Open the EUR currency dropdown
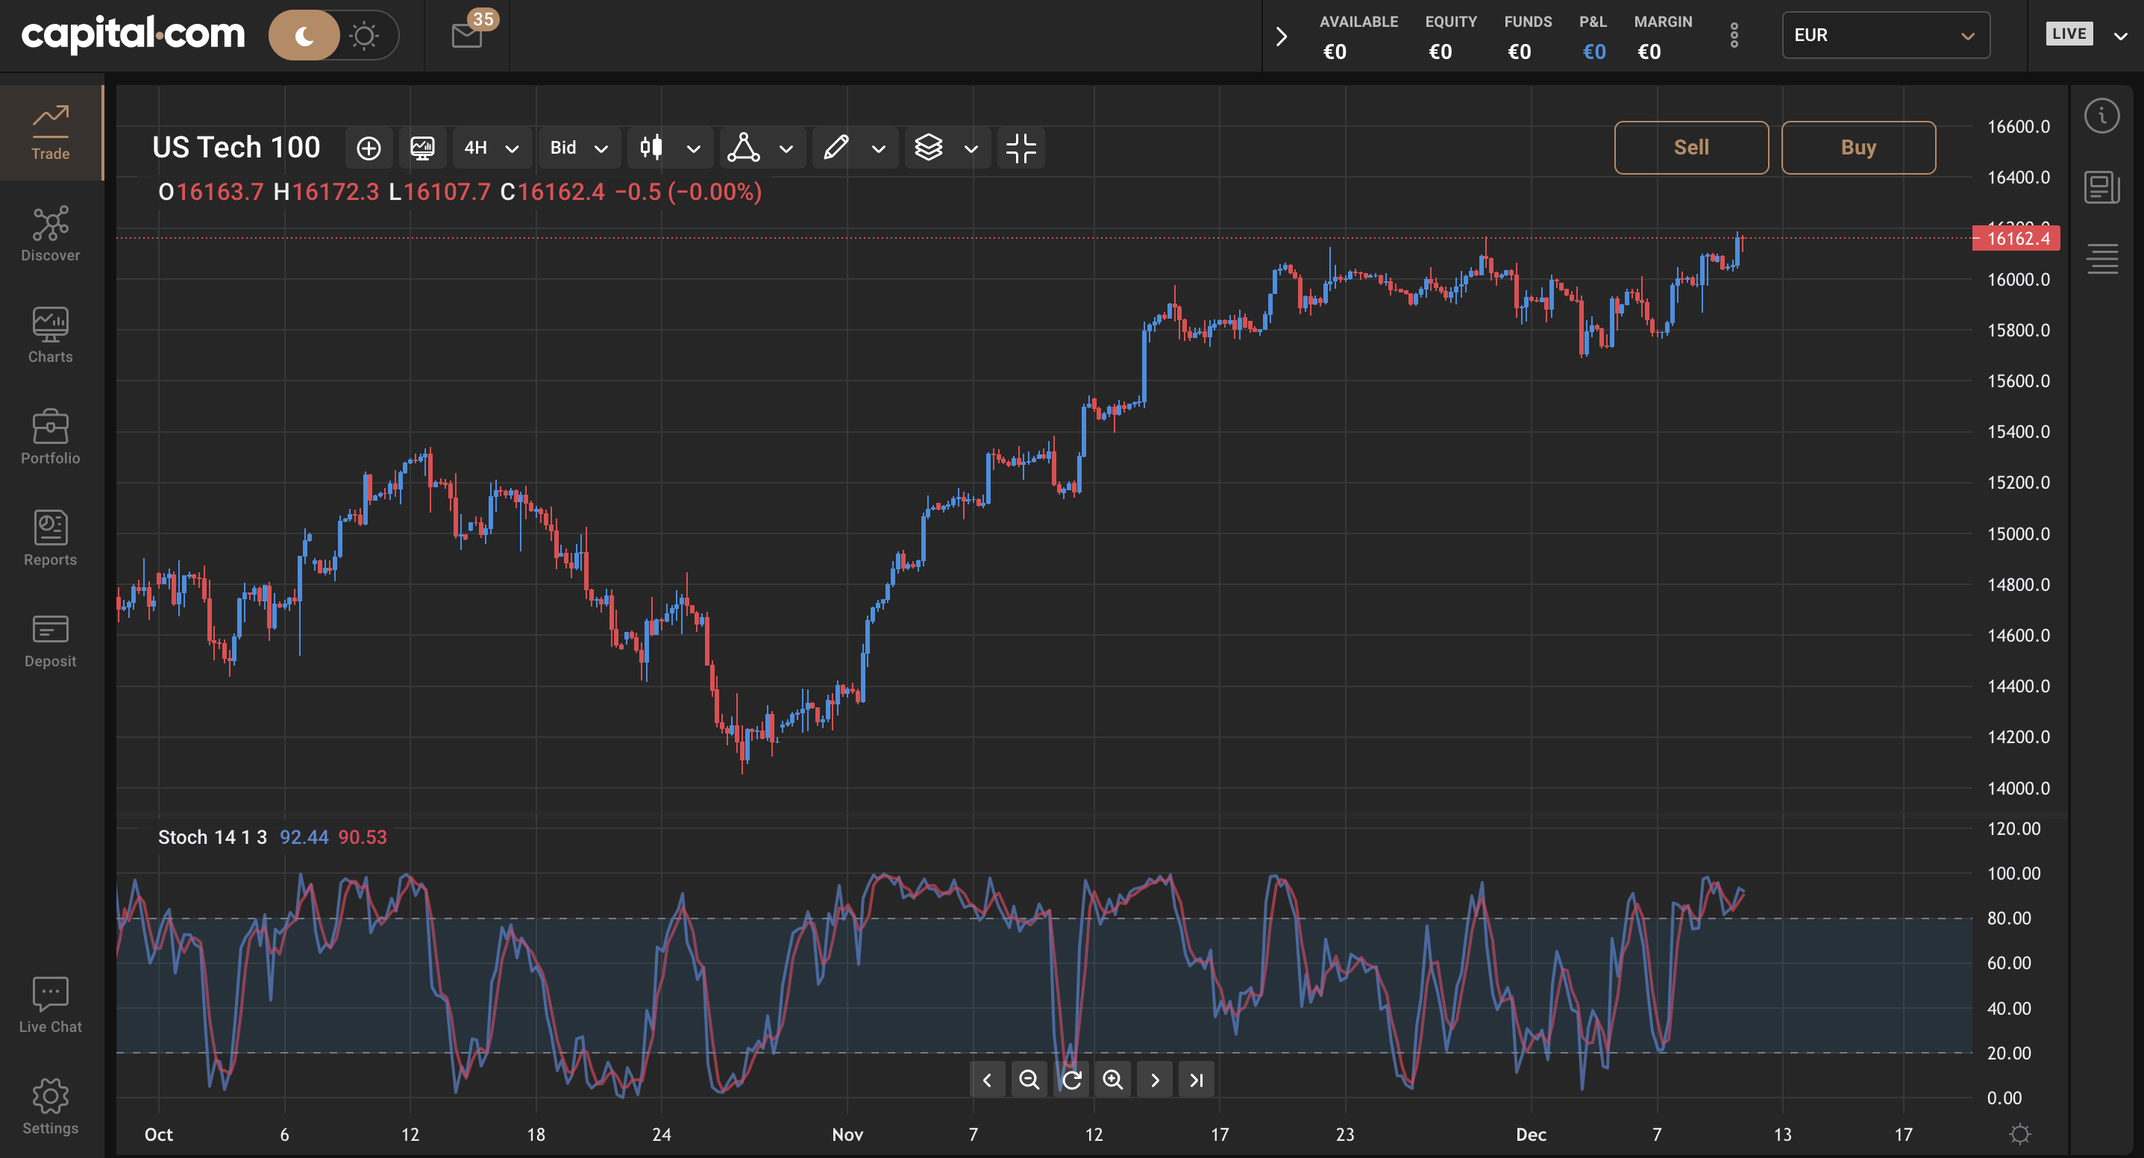Image resolution: width=2144 pixels, height=1158 pixels. coord(1886,35)
